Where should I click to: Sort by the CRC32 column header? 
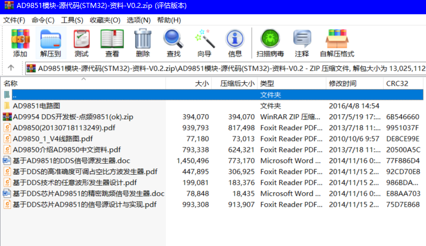tap(403, 83)
